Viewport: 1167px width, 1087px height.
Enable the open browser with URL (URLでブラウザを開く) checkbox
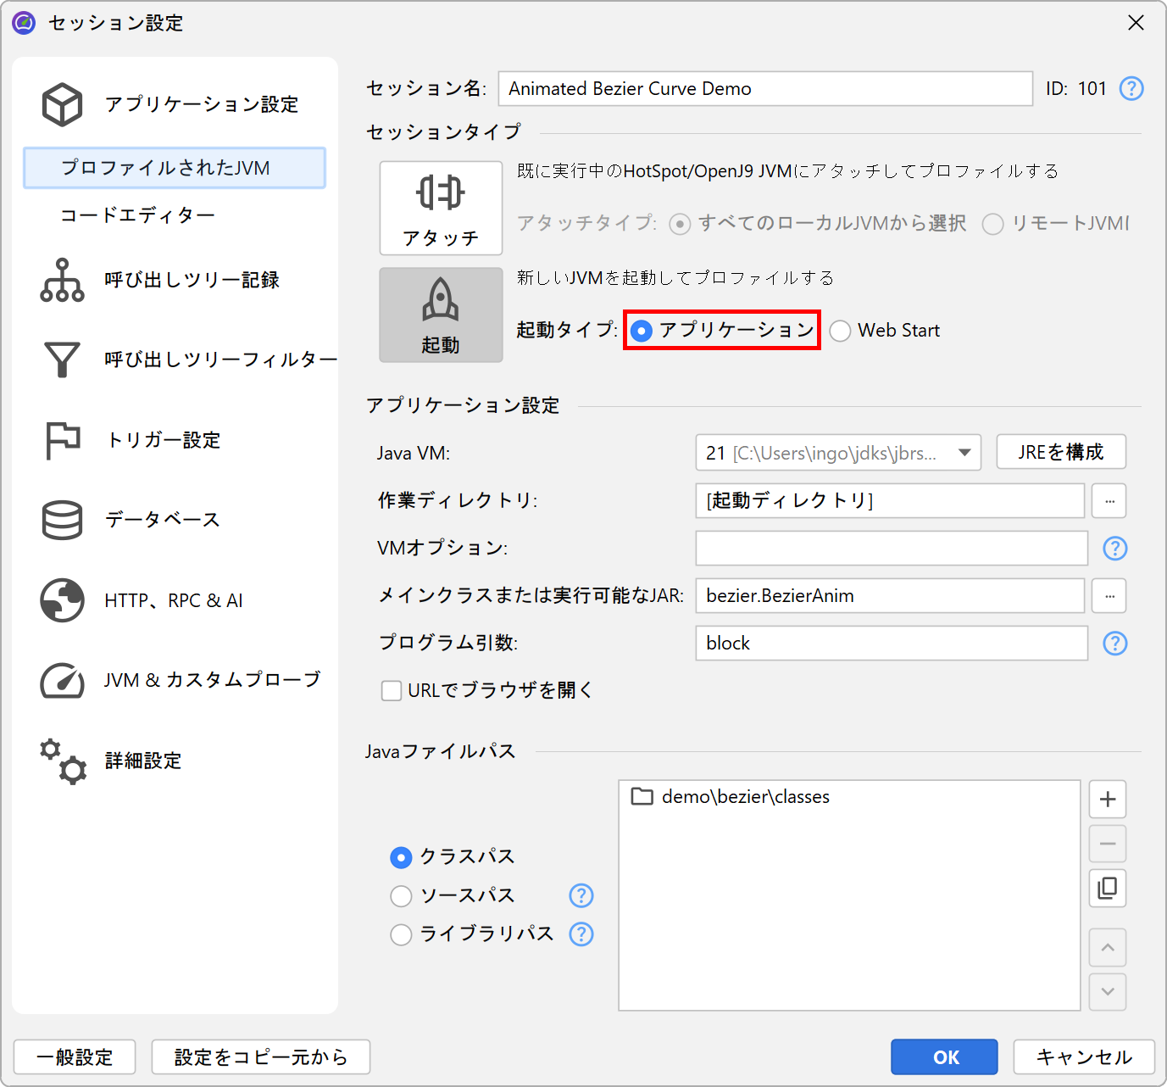392,691
